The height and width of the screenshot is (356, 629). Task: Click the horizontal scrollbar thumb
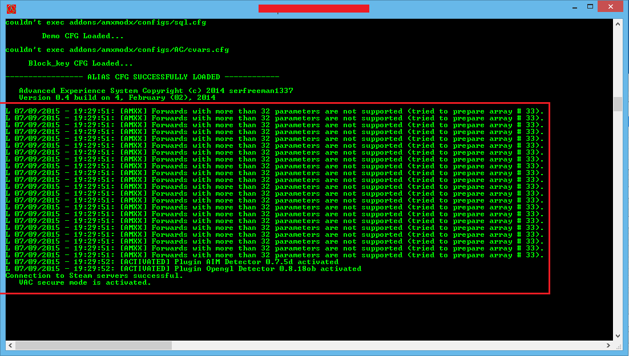94,345
